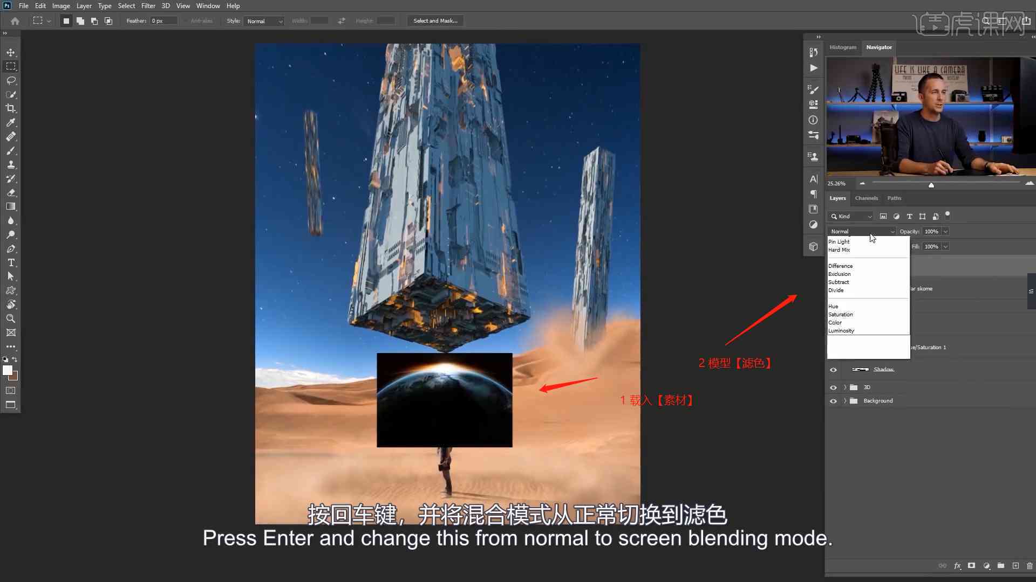Open the Paragraph panel icon
Viewport: 1036px width, 582px height.
(813, 194)
